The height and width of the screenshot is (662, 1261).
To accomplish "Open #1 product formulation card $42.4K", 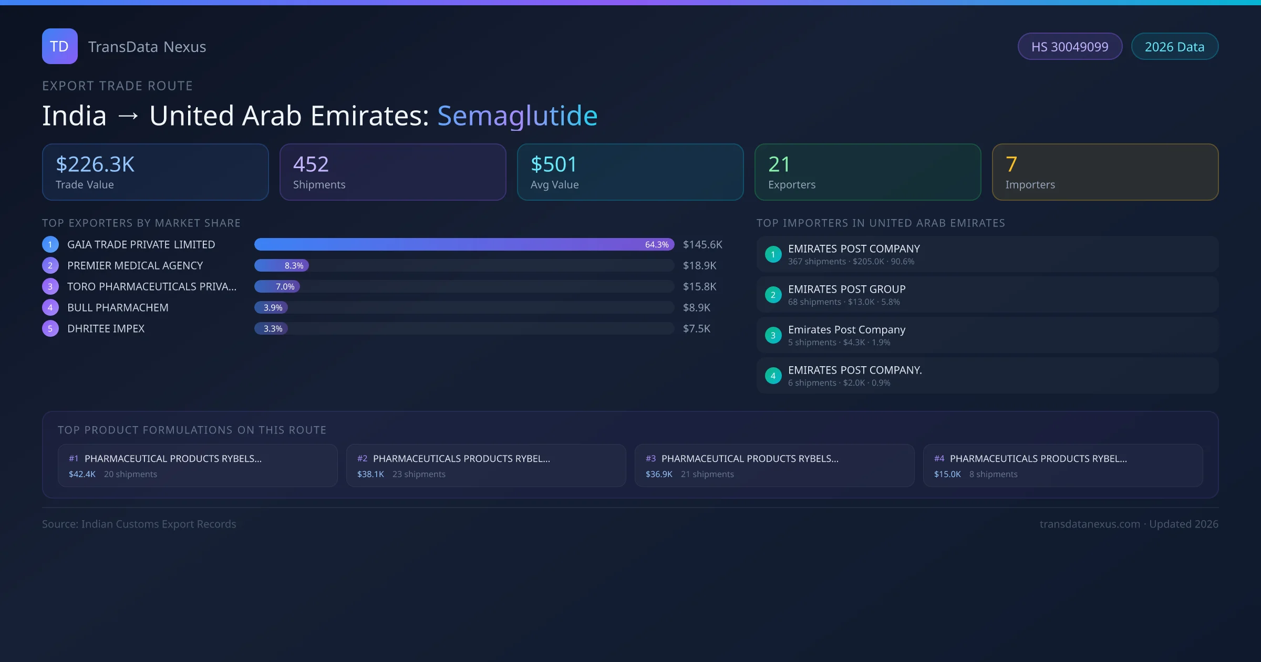I will [198, 466].
